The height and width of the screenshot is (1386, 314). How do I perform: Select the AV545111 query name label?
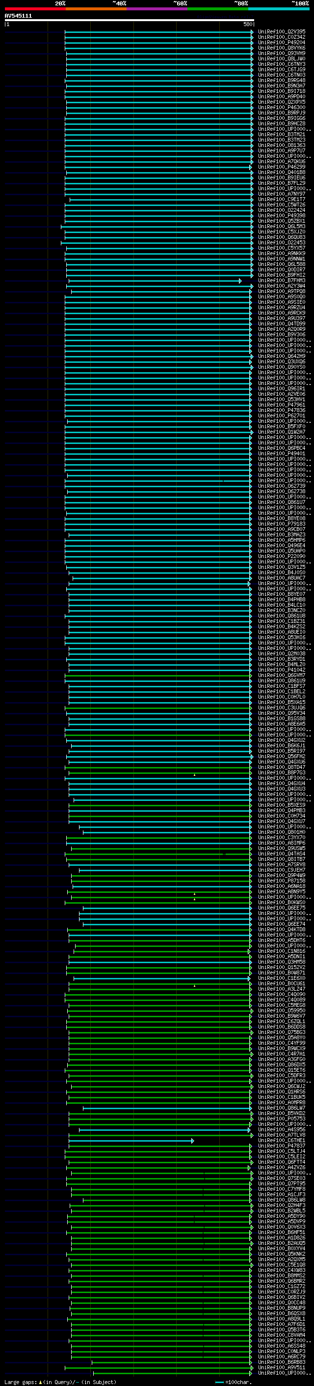click(x=18, y=16)
